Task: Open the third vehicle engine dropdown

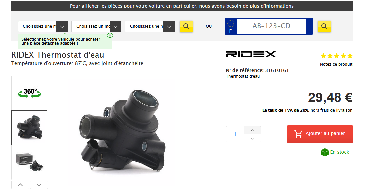Action: pyautogui.click(x=150, y=27)
